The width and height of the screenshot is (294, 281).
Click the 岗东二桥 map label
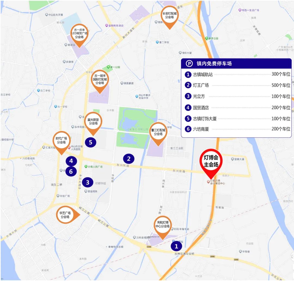[x=57, y=185]
